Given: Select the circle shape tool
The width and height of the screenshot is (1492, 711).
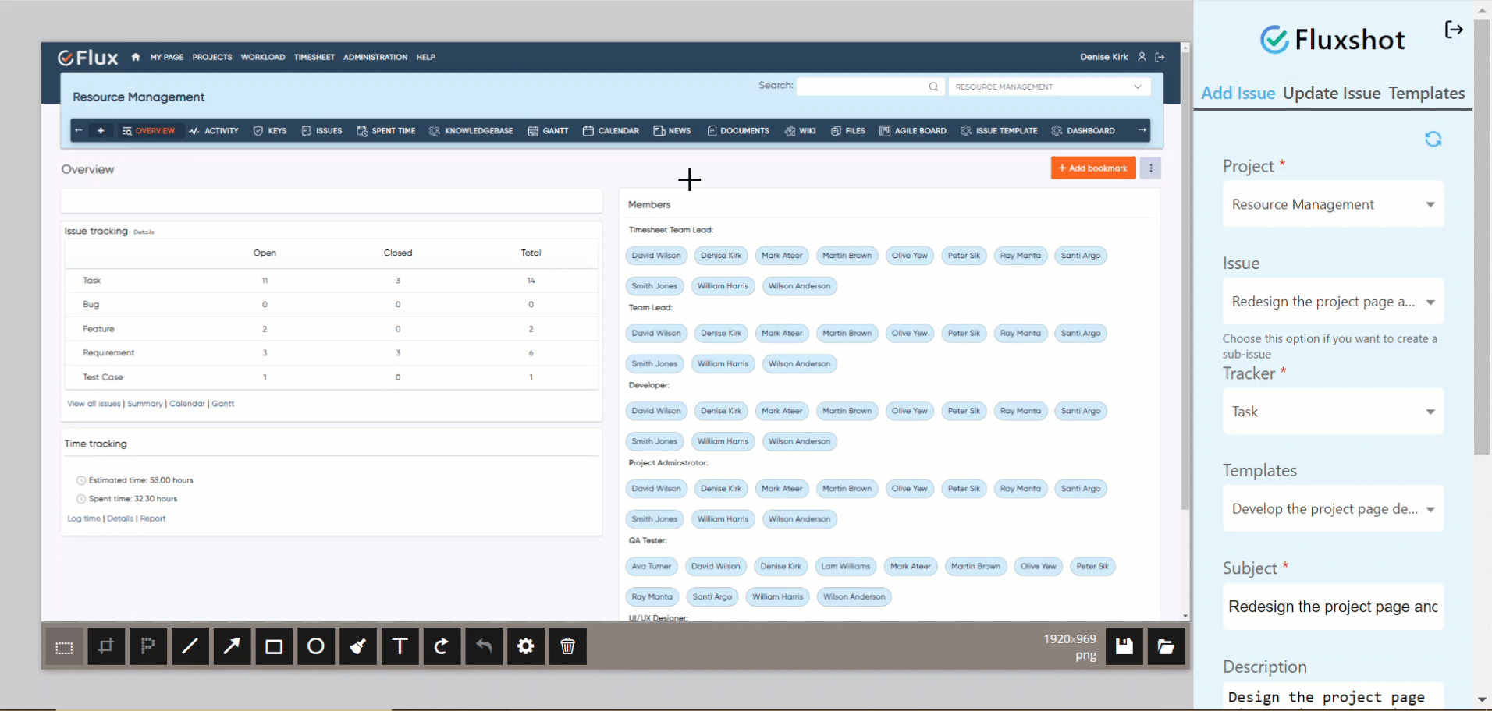Looking at the screenshot, I should (316, 646).
